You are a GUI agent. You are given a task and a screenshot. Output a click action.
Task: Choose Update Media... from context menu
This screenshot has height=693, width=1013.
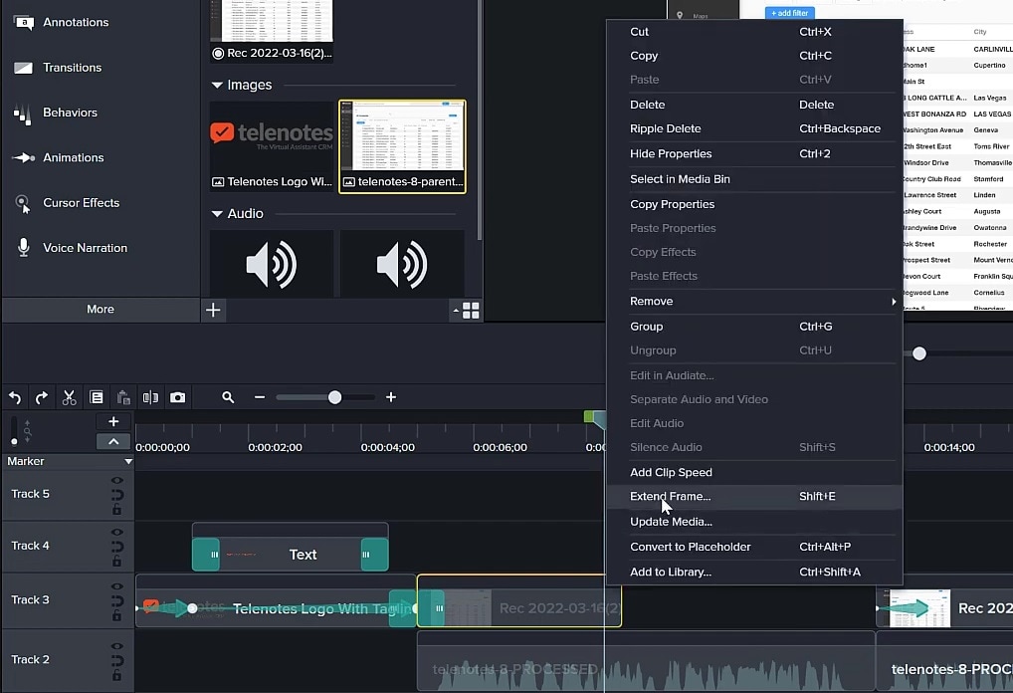tap(753, 522)
